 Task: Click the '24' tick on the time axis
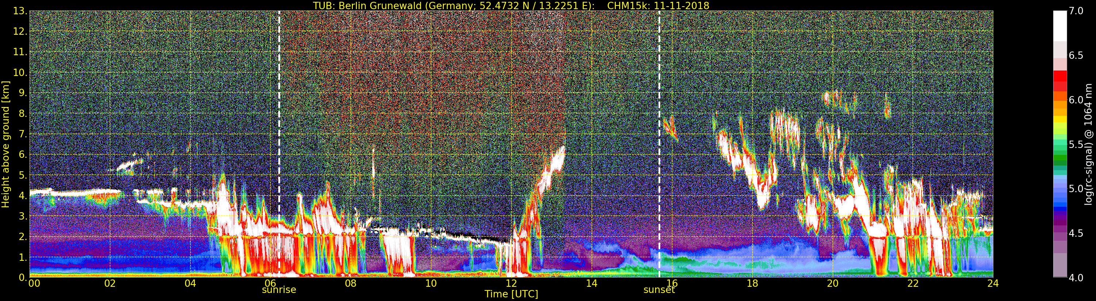993,283
